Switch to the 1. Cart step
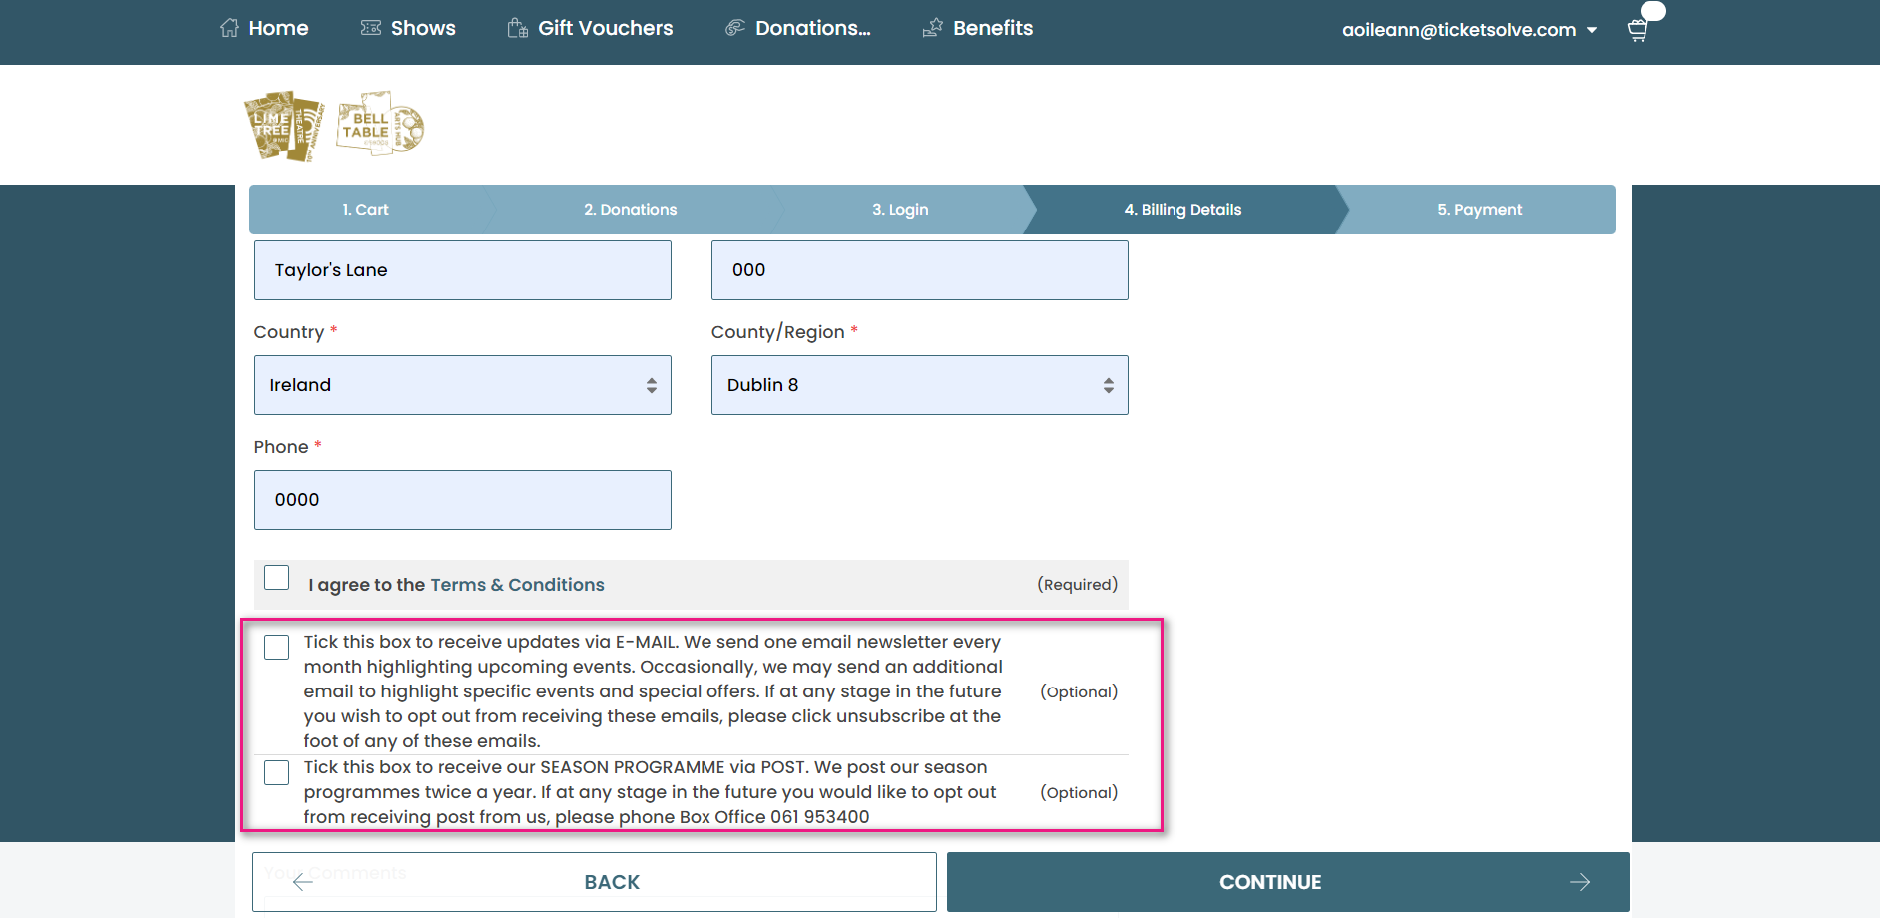The image size is (1880, 918). tap(365, 210)
